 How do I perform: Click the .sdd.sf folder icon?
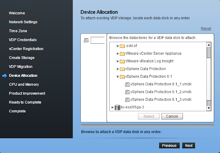pos(122,46)
